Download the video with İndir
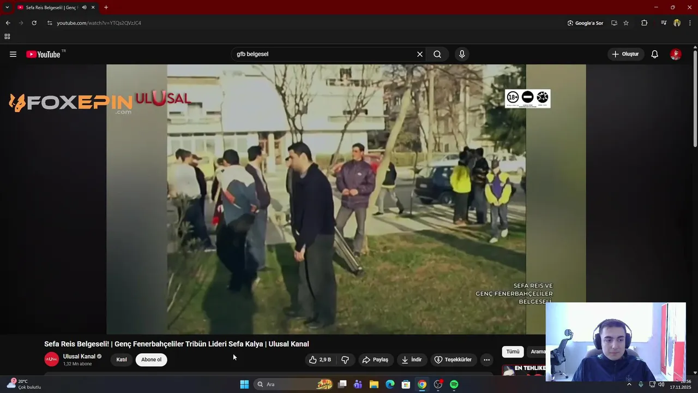The width and height of the screenshot is (698, 393). 412,360
